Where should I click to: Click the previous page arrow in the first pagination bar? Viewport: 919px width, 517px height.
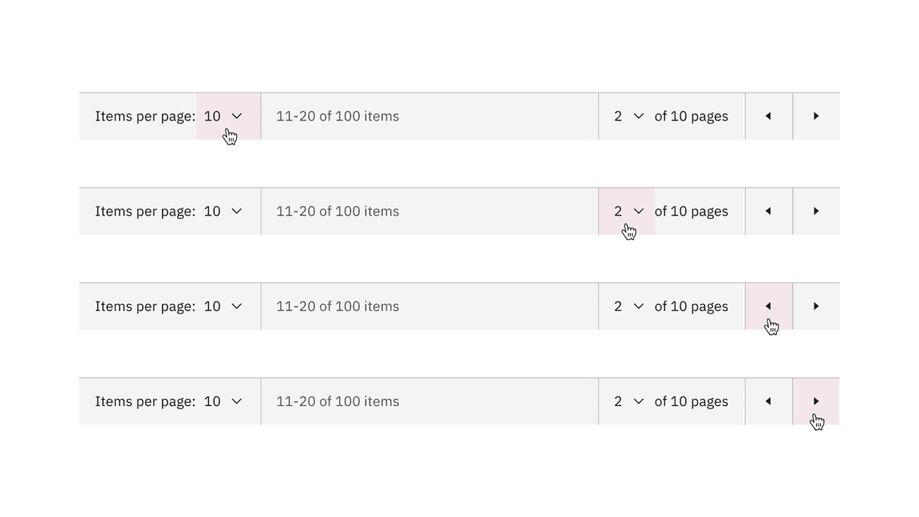pos(767,116)
